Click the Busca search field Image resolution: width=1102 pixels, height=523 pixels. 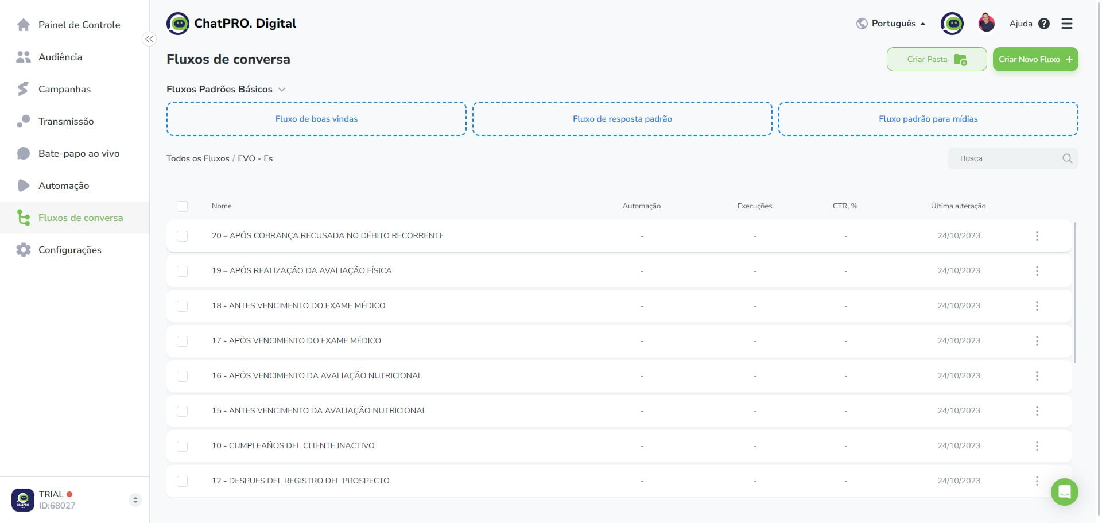tap(1013, 158)
